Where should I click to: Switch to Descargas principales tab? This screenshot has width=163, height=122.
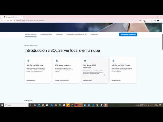click(x=31, y=34)
